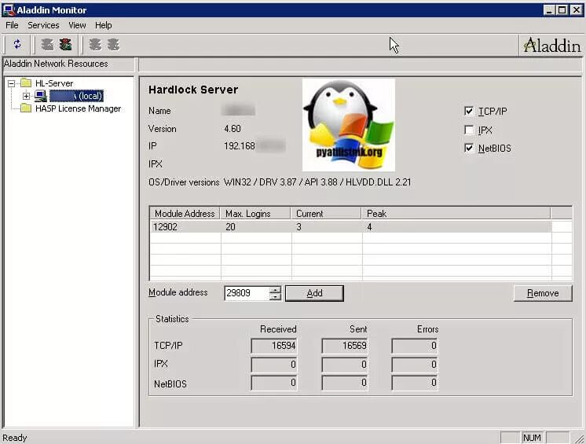Click the NUM indicator in status bar
Screen dimensions: 586x444
point(532,438)
